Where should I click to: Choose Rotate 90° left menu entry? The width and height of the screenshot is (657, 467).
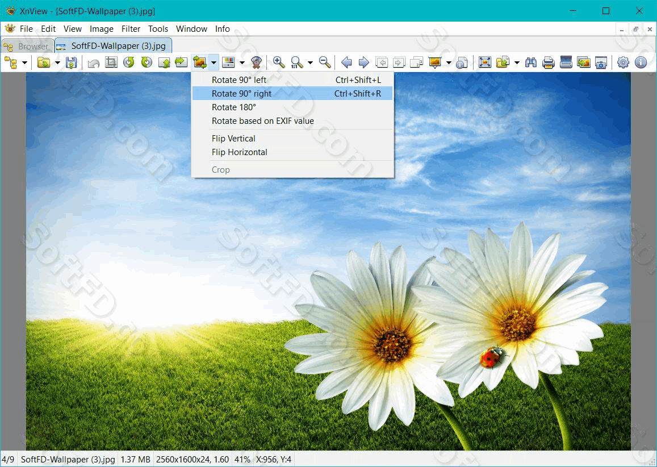tap(292, 80)
